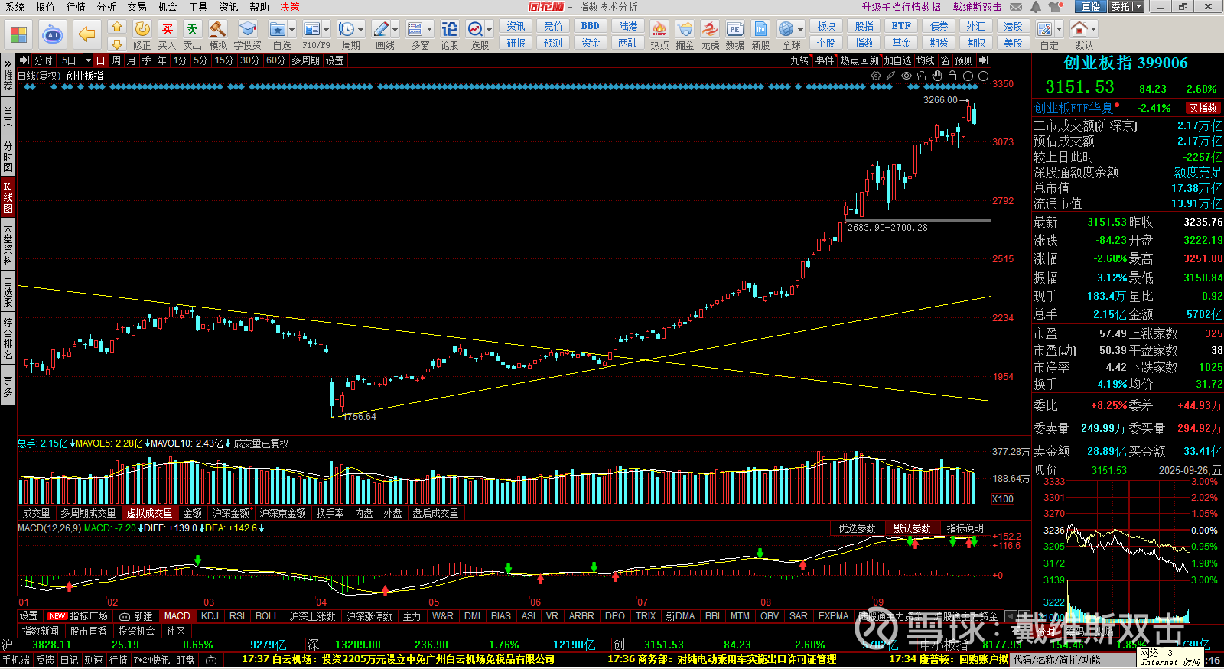Open the 选股 stock screener icon

click(x=475, y=29)
